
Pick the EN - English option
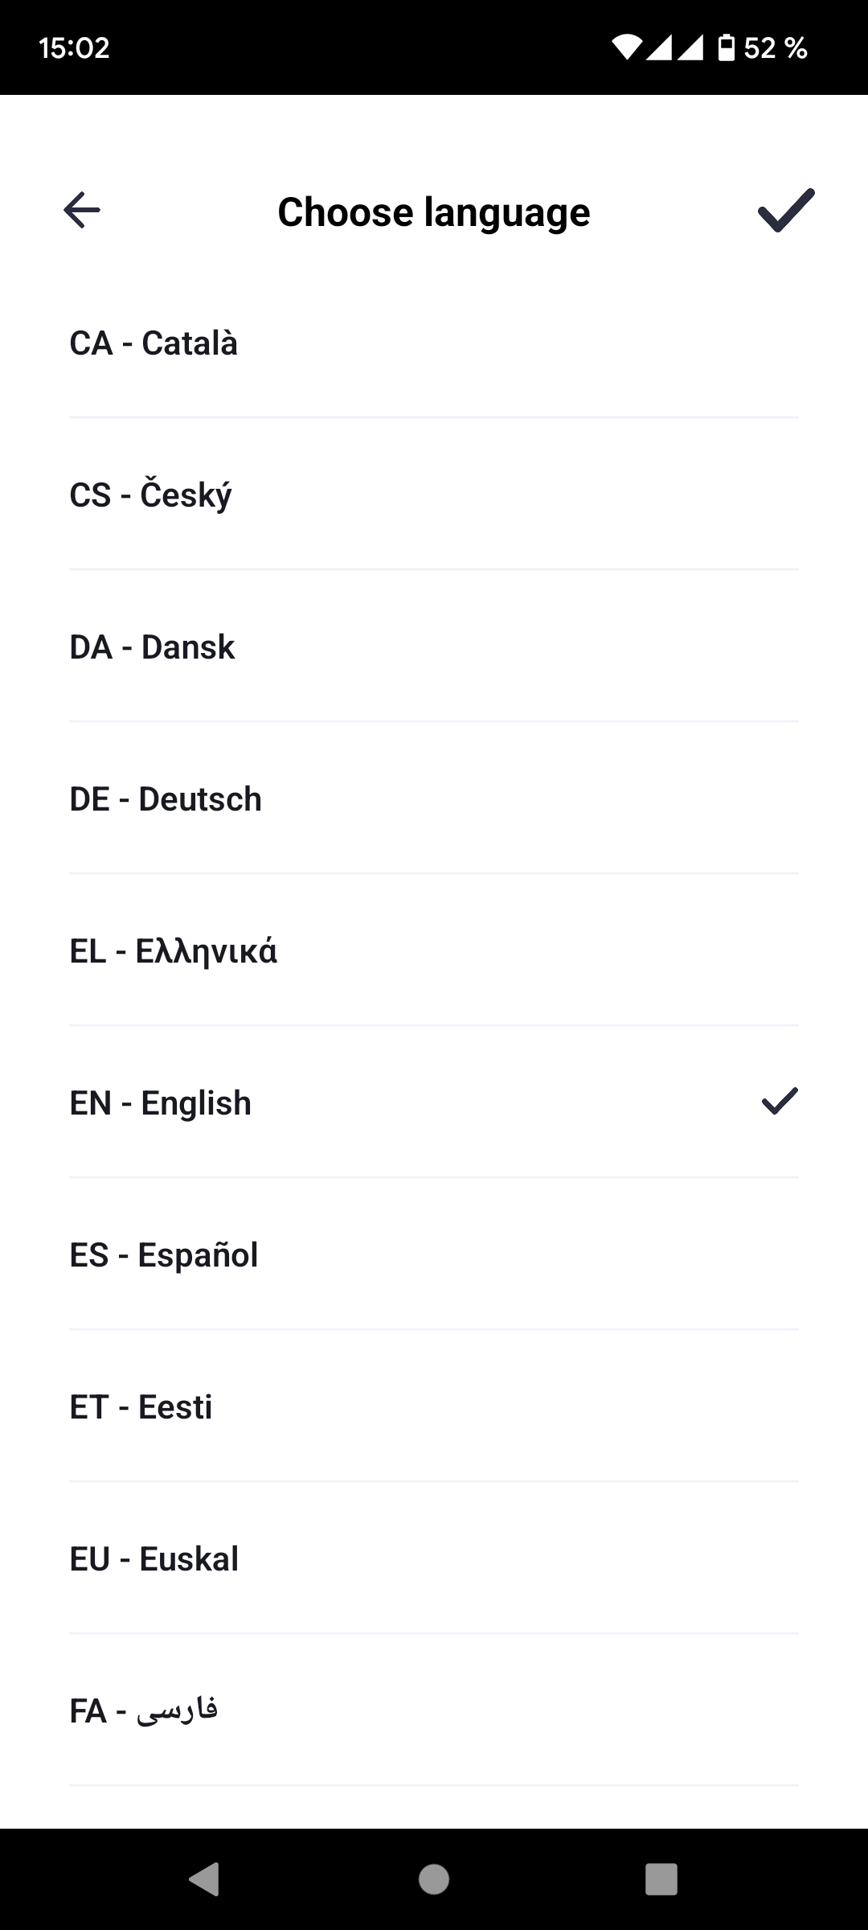434,1103
